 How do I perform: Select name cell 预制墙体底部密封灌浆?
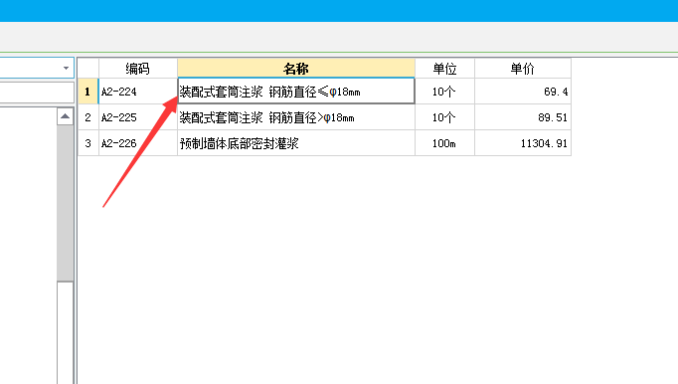point(296,143)
